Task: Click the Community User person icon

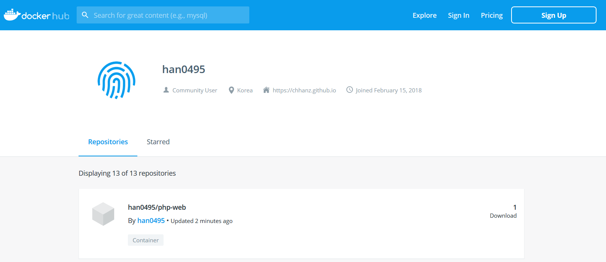Action: click(x=166, y=90)
